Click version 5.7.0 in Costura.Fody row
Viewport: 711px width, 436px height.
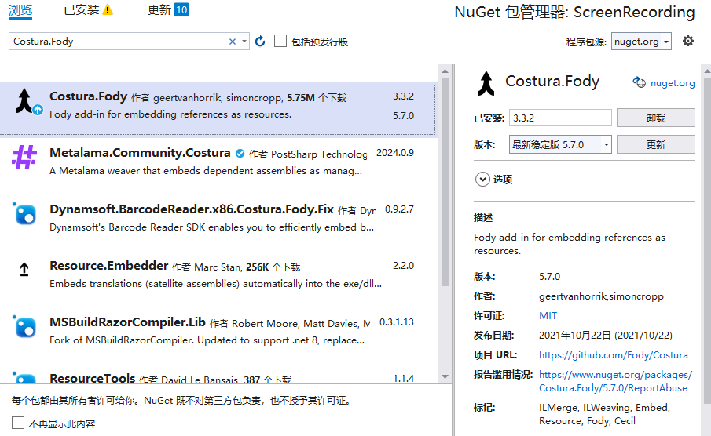click(x=403, y=116)
